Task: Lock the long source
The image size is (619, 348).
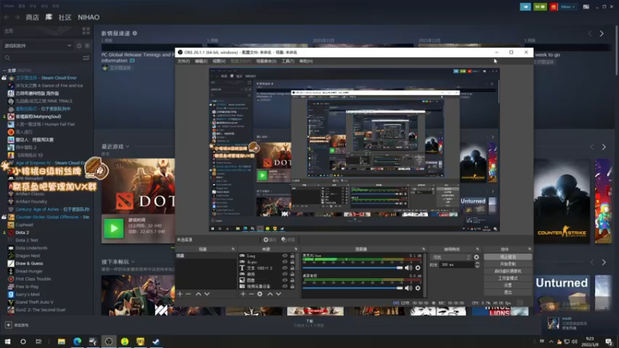Action: pos(292,256)
